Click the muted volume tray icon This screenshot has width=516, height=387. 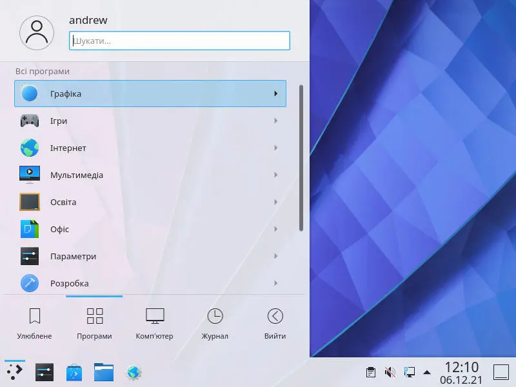coord(390,372)
